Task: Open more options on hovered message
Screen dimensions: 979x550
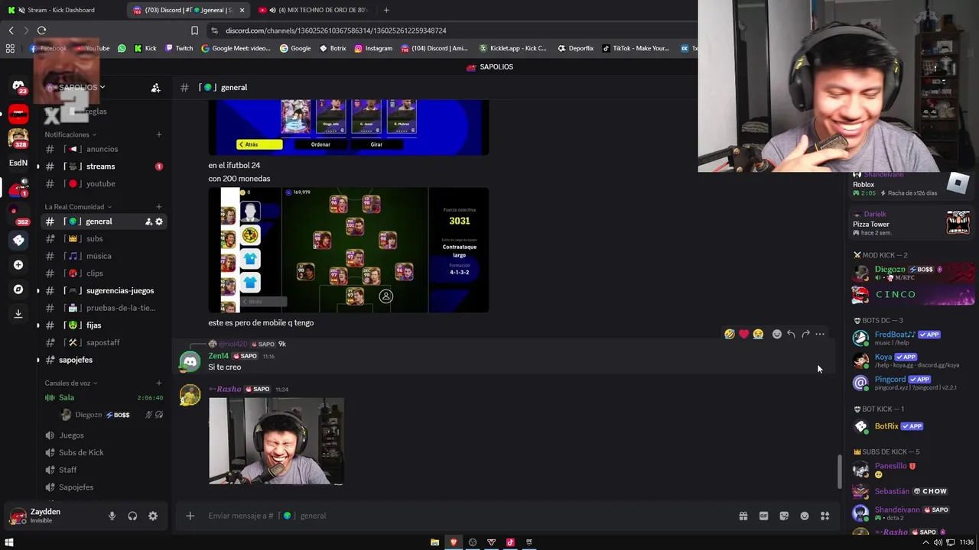Action: click(820, 334)
